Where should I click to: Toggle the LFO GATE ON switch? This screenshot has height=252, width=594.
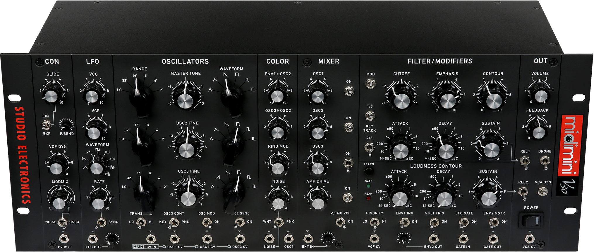(464, 223)
